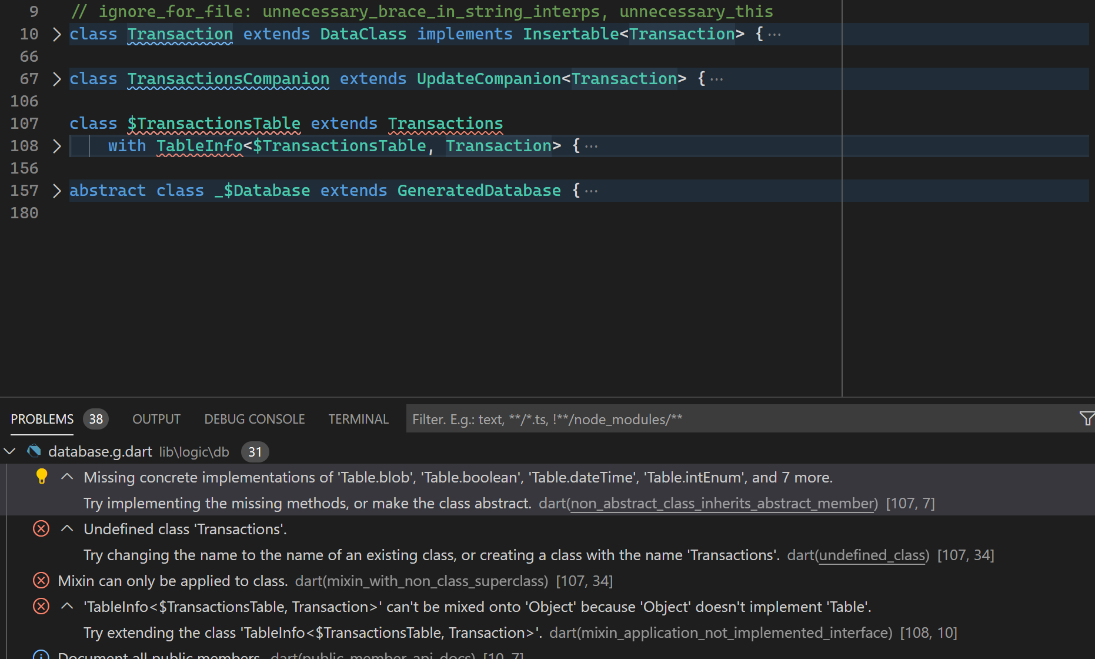Click the error icon beside the mixin error
The image size is (1095, 659).
[x=41, y=580]
